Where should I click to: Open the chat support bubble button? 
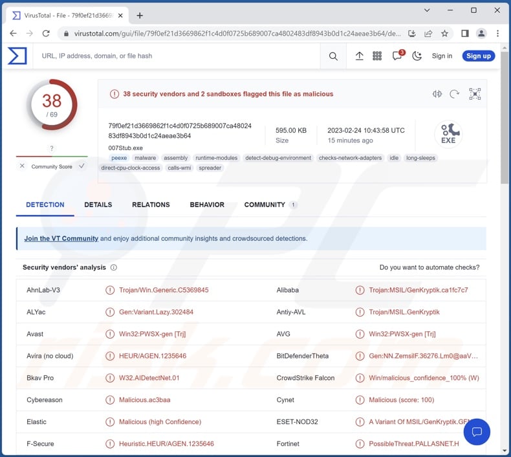477,432
